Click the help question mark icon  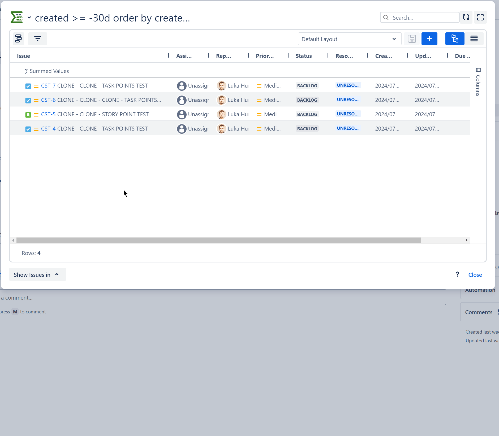(457, 274)
